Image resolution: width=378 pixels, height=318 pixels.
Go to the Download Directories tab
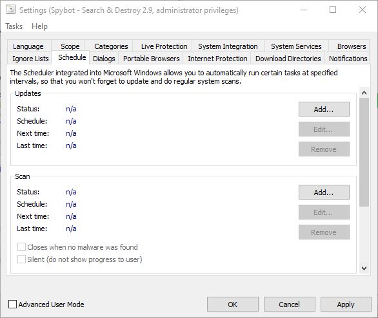point(288,59)
